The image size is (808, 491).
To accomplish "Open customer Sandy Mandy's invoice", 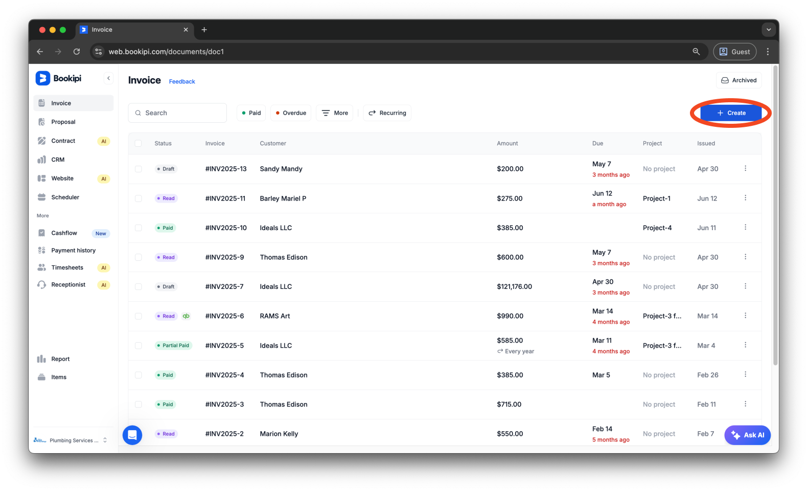I will click(x=281, y=169).
